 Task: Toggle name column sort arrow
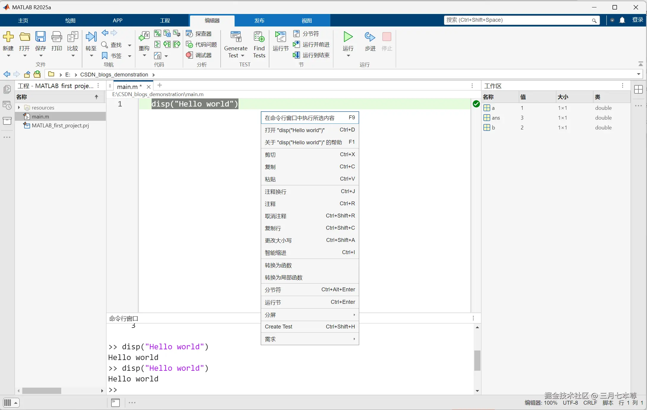pyautogui.click(x=96, y=97)
